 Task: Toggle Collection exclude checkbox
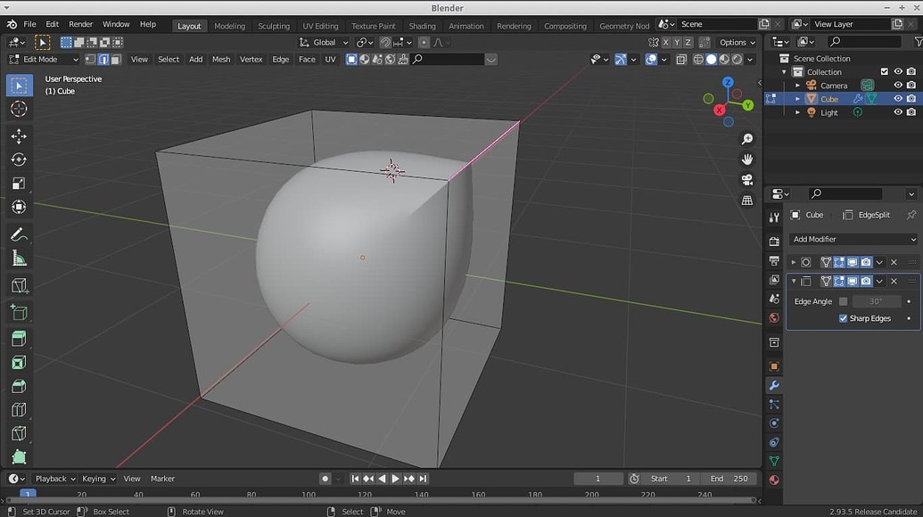point(884,72)
